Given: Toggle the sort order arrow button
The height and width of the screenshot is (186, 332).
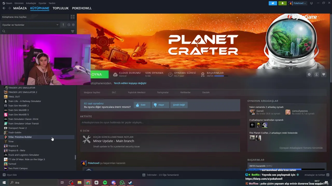Looking at the screenshot, I should coord(63,25).
